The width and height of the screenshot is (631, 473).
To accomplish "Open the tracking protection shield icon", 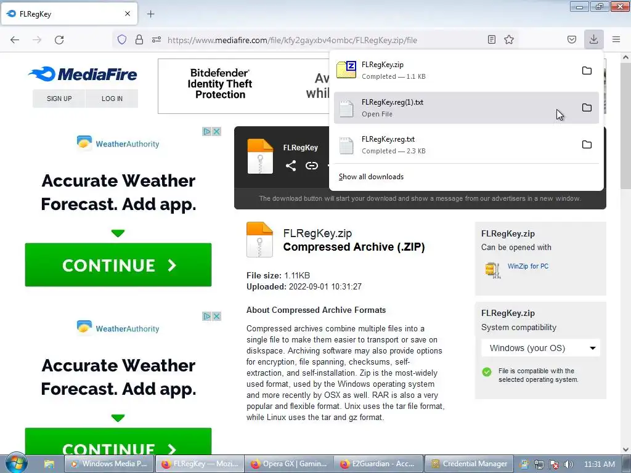I will [x=122, y=39].
